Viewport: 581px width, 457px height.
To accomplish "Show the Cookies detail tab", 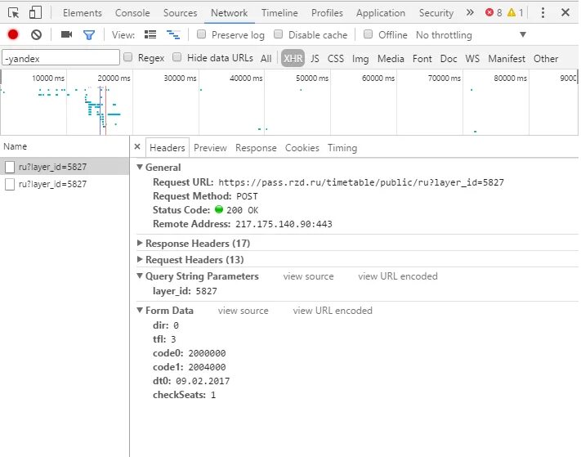I will point(302,148).
